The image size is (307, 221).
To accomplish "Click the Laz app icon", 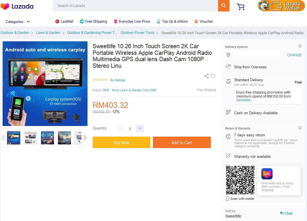I will point(267,174).
